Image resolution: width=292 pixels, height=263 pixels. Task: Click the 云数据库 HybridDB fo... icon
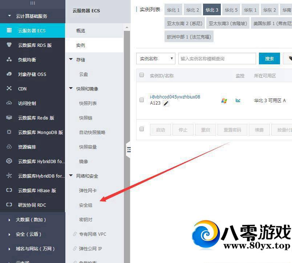(9, 161)
